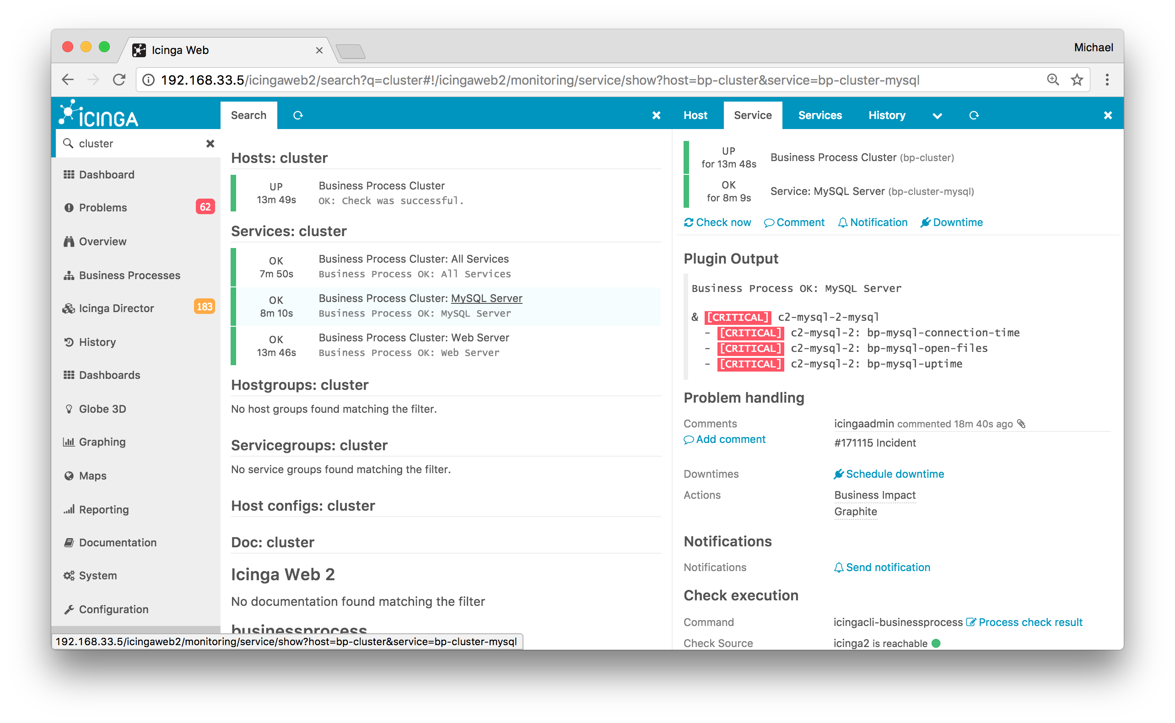The height and width of the screenshot is (723, 1175).
Task: Refresh the Service detail panel
Action: coord(974,115)
